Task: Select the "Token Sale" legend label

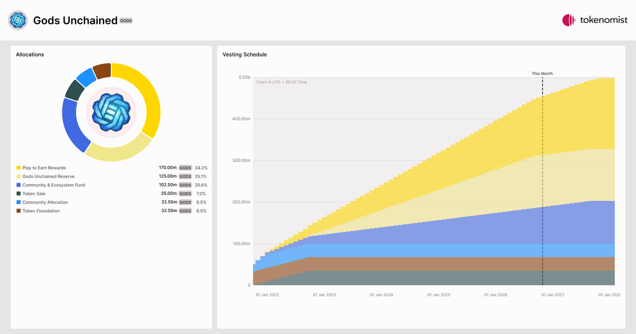Action: [x=34, y=194]
